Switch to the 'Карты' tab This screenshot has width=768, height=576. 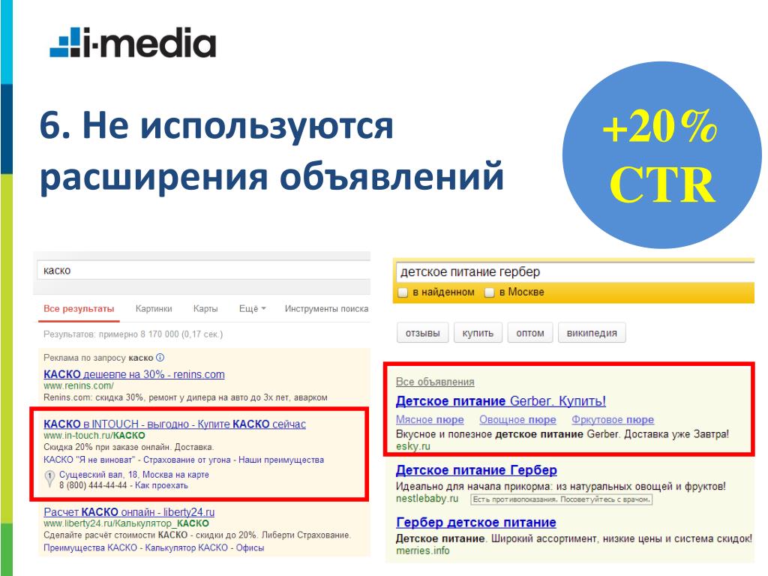(x=205, y=308)
